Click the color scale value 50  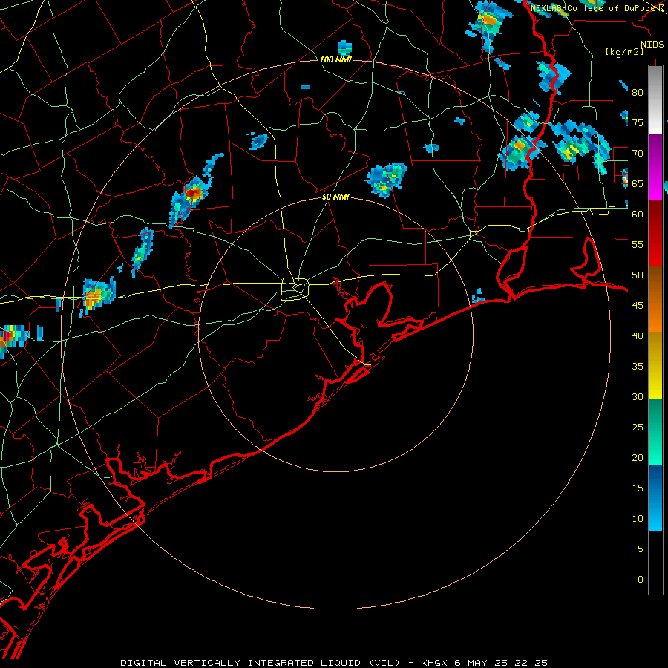coord(638,275)
